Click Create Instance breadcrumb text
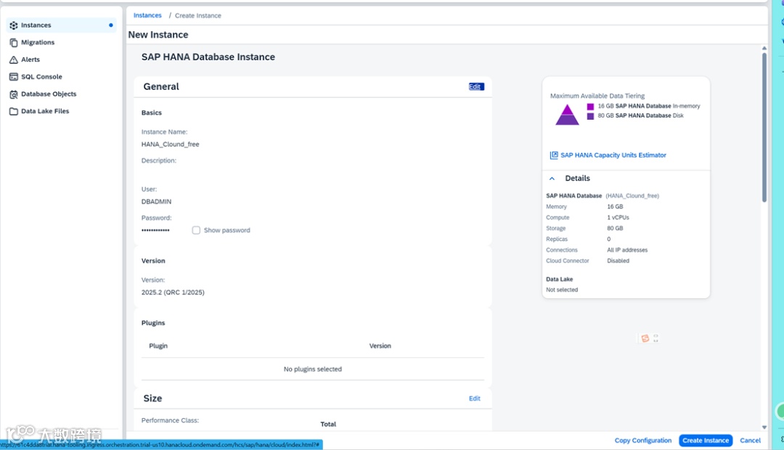784x450 pixels. [198, 15]
